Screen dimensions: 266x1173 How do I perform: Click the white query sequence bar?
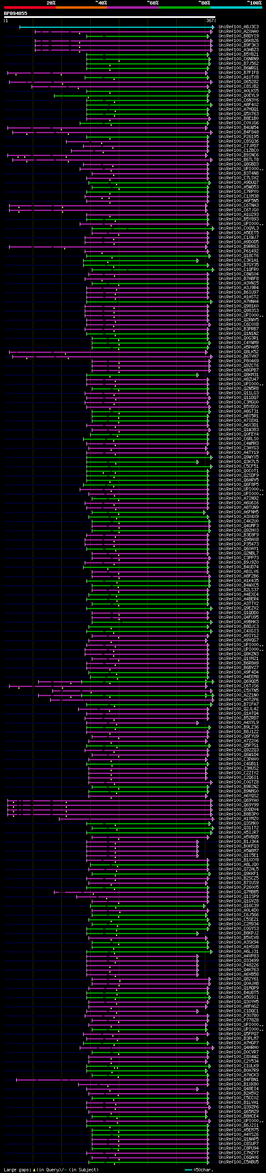(110, 17)
